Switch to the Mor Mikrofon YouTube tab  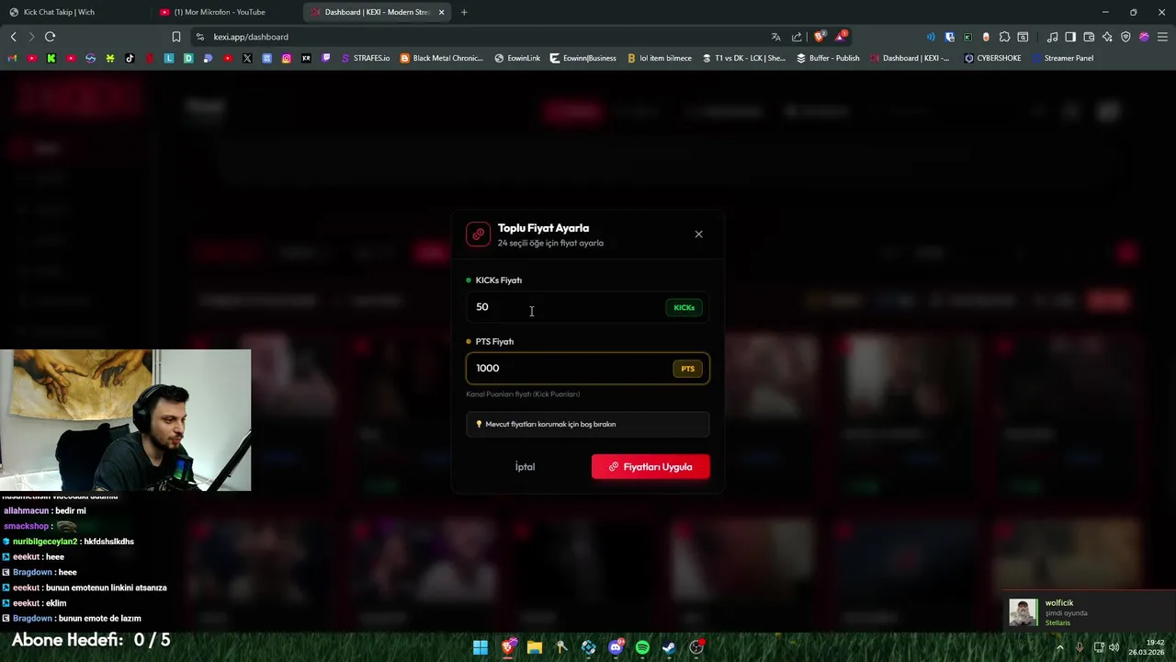click(x=224, y=12)
